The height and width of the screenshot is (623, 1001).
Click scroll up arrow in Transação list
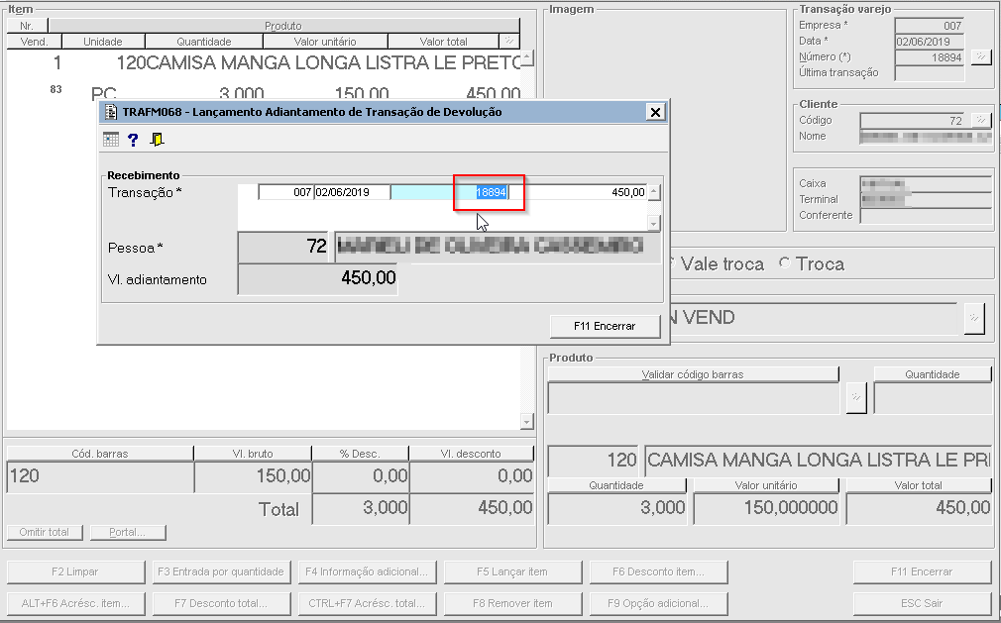pyautogui.click(x=653, y=192)
